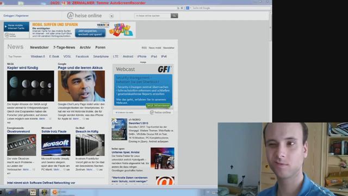The height and width of the screenshot is (196, 348).
Task: Click the magnifier search button in header
Action: (x=174, y=16)
